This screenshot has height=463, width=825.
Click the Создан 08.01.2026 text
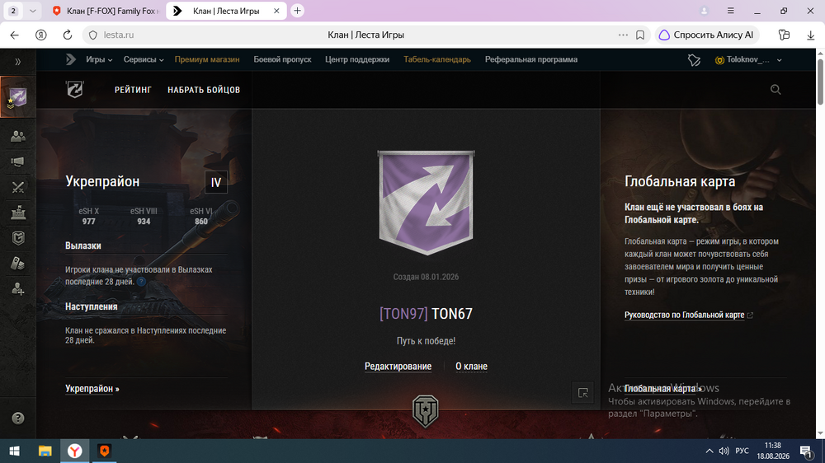(x=426, y=277)
